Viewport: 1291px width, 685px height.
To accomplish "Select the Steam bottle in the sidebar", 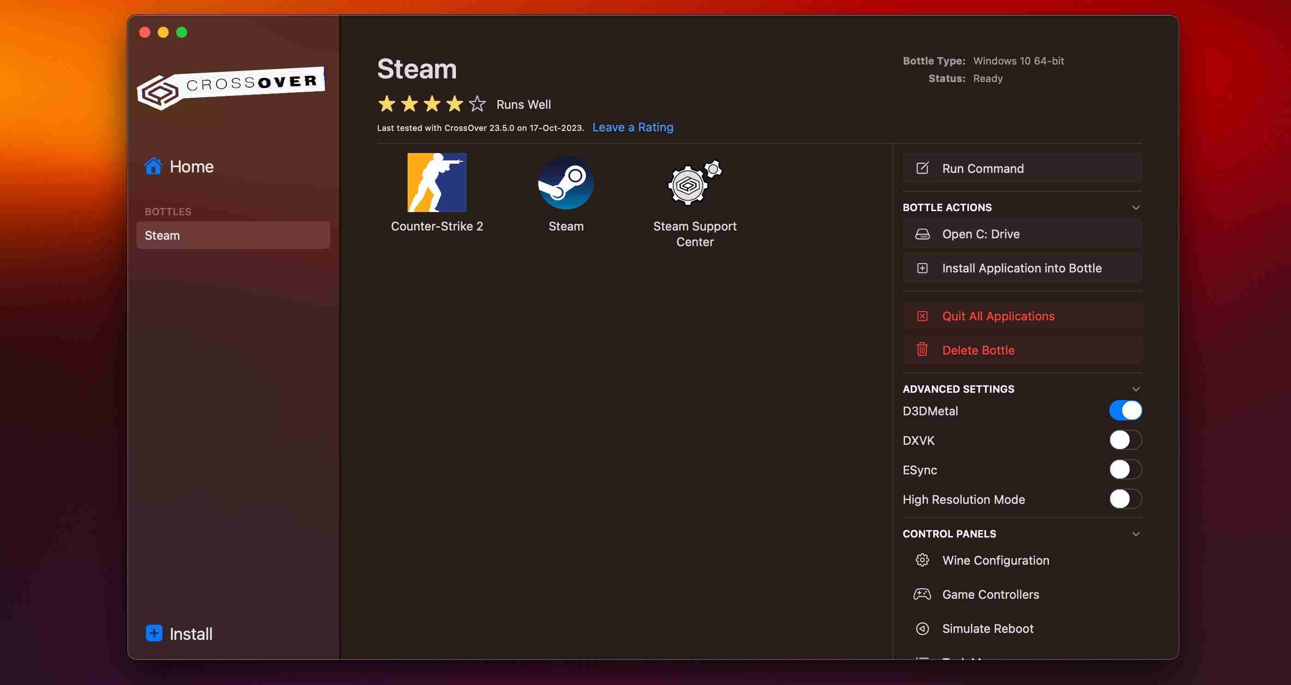I will pyautogui.click(x=233, y=235).
